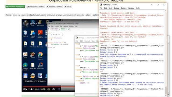
Task: Open the Тесты section
Action: click(x=68, y=6)
